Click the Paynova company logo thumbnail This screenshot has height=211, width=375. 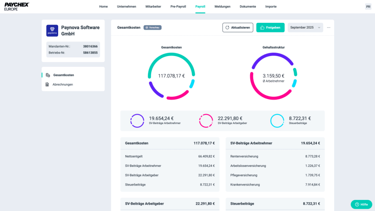click(x=52, y=31)
